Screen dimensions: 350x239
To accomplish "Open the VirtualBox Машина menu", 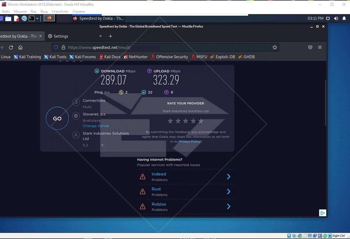I will (x=20, y=11).
